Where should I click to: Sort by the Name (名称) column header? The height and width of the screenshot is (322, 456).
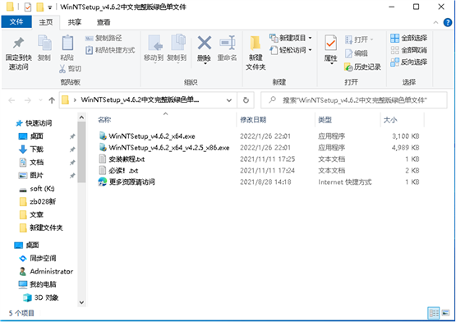(x=104, y=120)
